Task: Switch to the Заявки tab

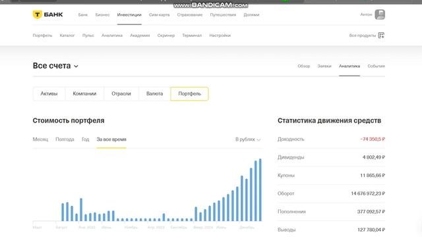Action: [x=324, y=66]
